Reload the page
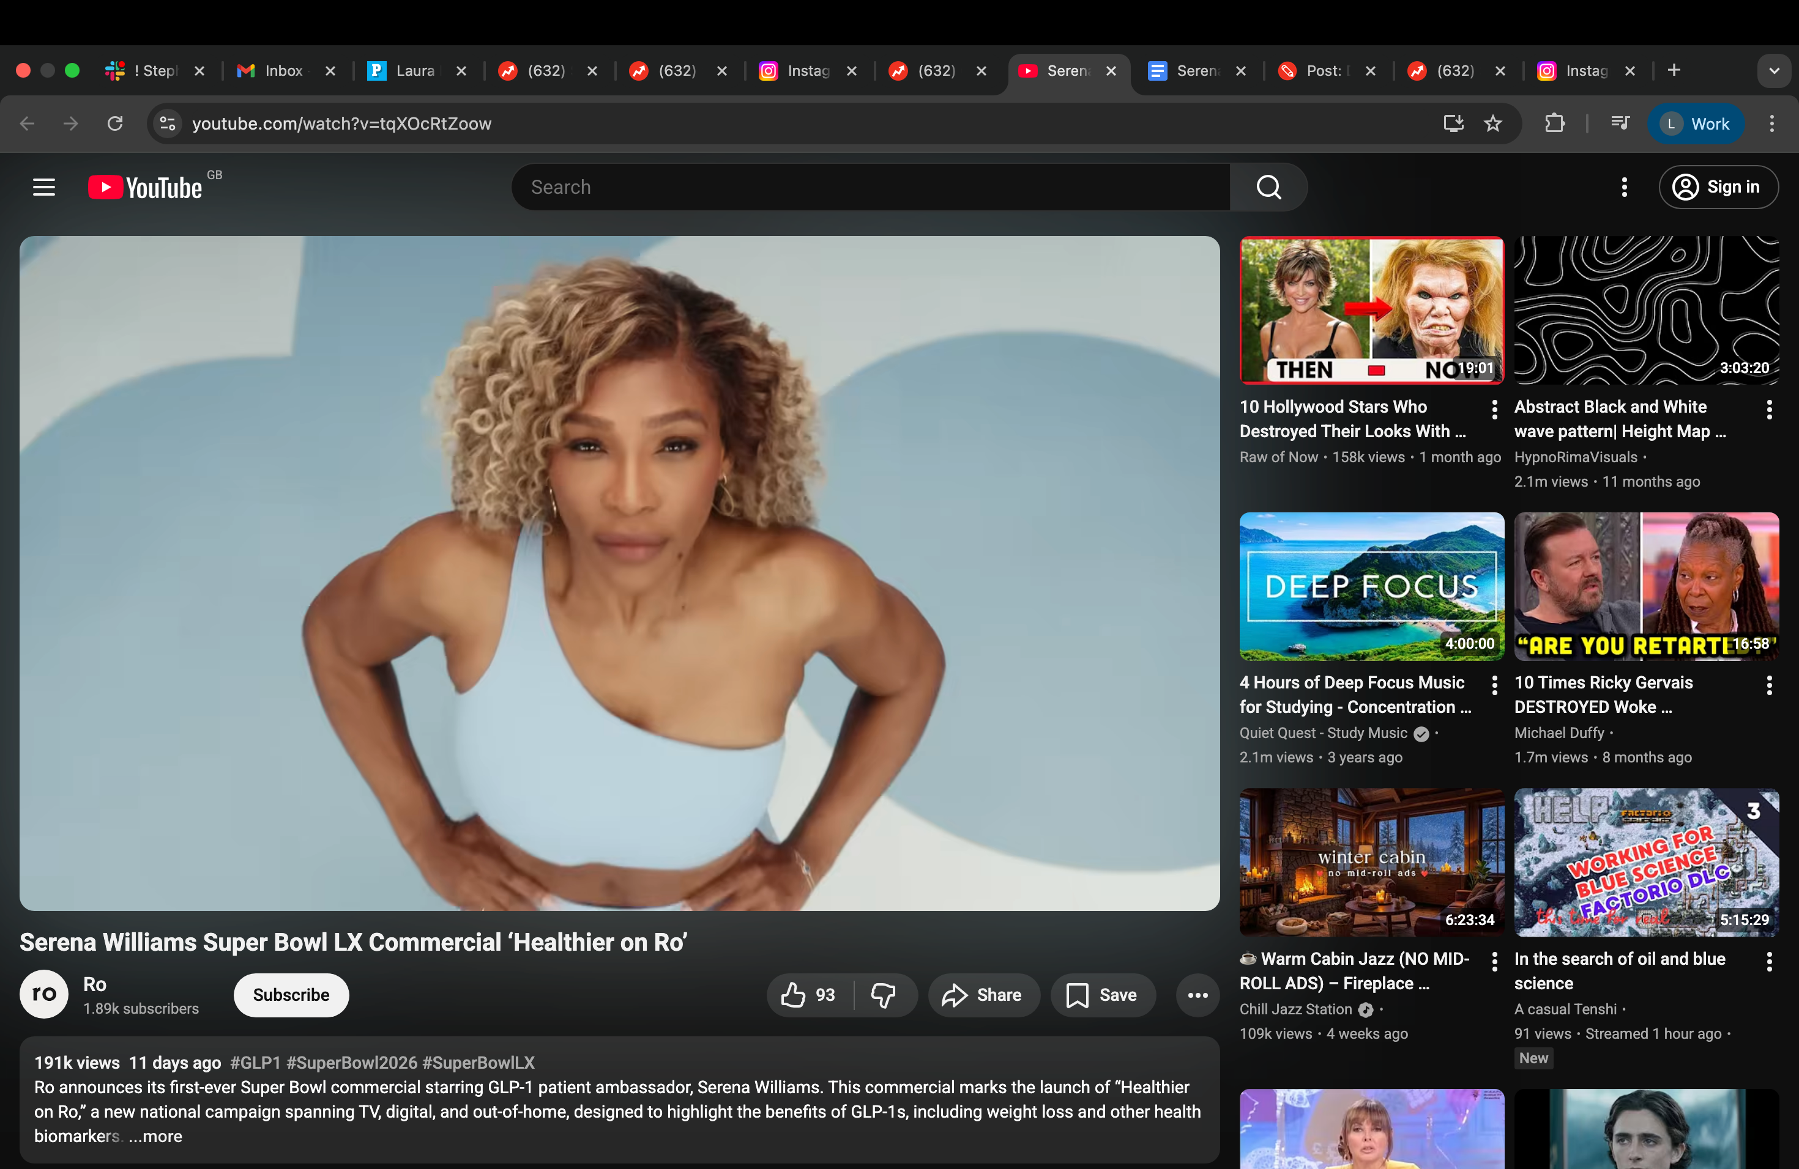Viewport: 1799px width, 1169px height. point(115,123)
